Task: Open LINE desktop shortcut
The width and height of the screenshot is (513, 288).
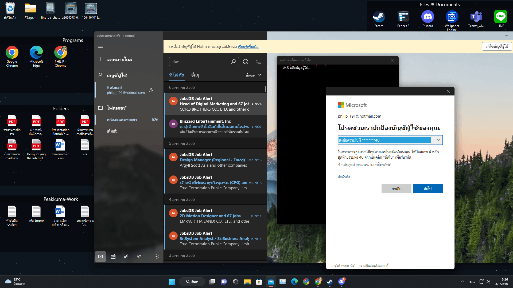Action: [500, 19]
